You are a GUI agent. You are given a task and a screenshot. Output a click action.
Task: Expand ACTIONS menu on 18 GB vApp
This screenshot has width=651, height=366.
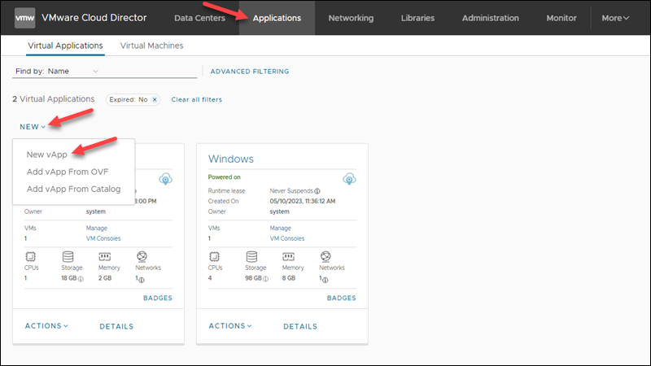click(46, 326)
